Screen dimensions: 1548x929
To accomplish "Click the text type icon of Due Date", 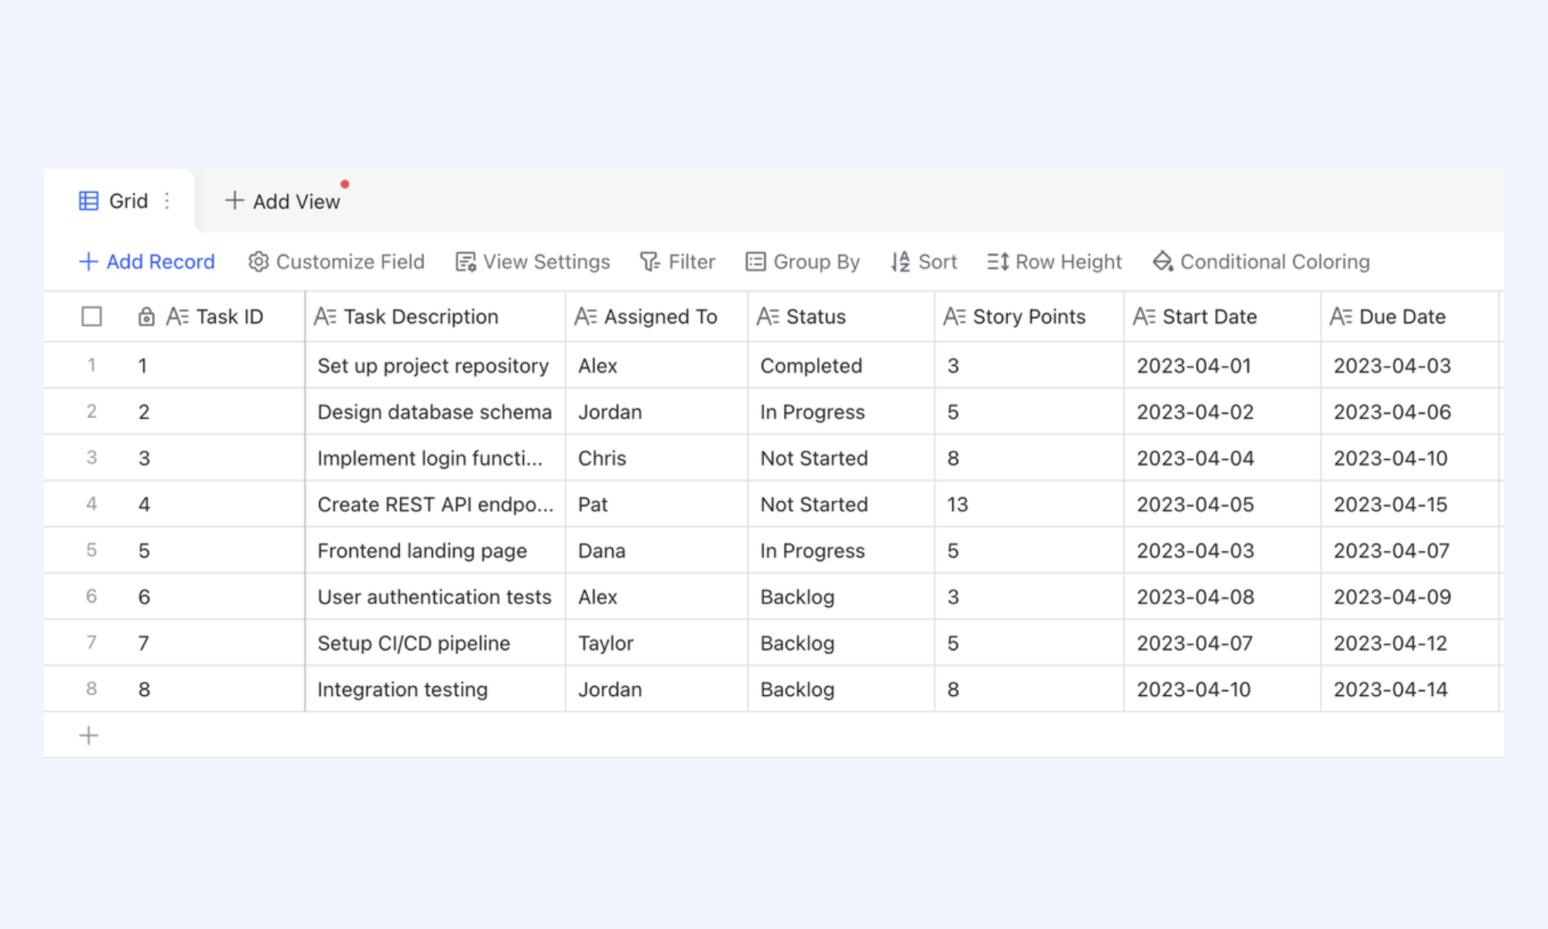I will click(1341, 317).
